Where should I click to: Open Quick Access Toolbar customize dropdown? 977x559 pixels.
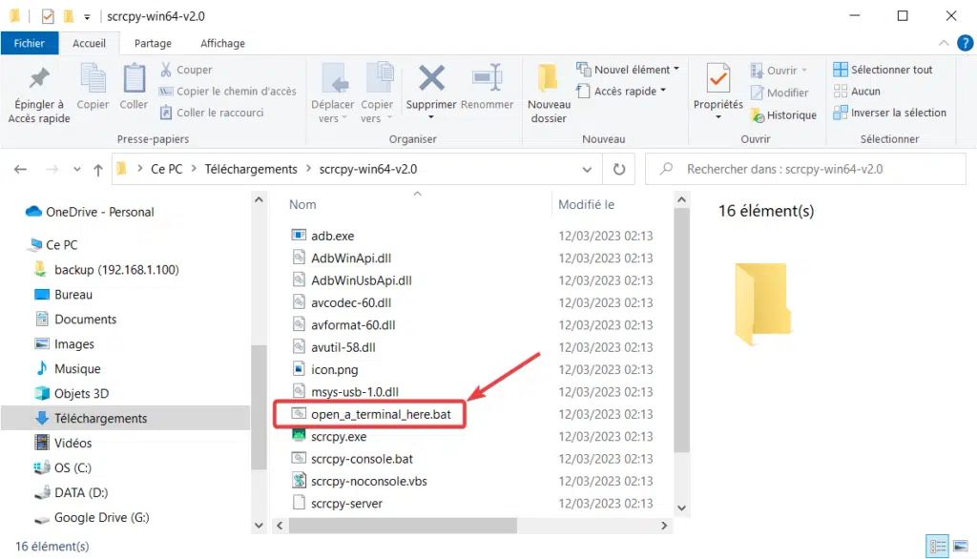point(87,17)
